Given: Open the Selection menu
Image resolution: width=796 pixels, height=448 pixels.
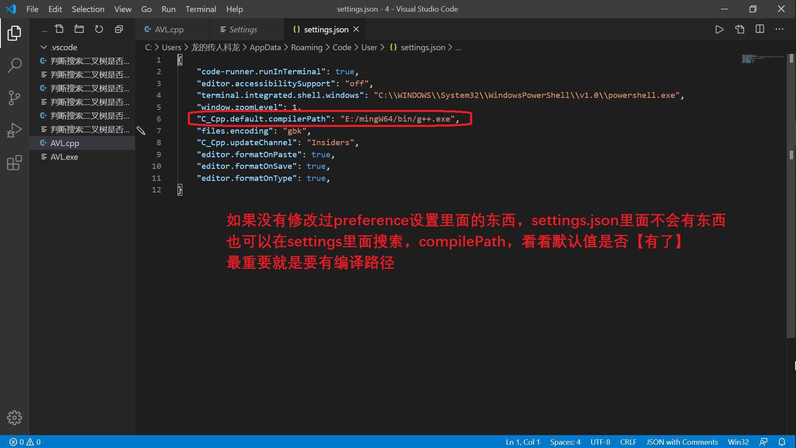Looking at the screenshot, I should [88, 9].
